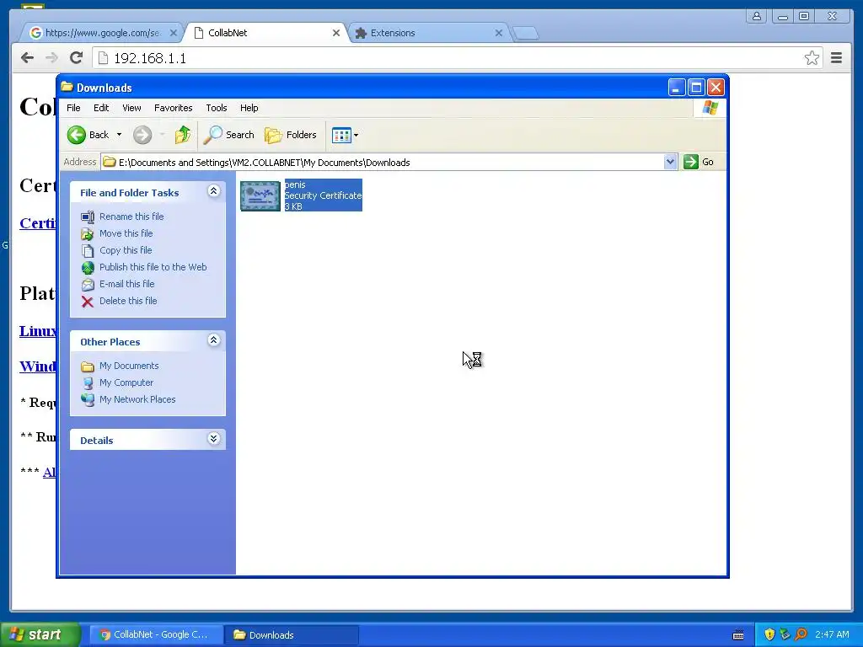Screen dimensions: 863x647
Task: Open the Help menu
Action: point(249,108)
